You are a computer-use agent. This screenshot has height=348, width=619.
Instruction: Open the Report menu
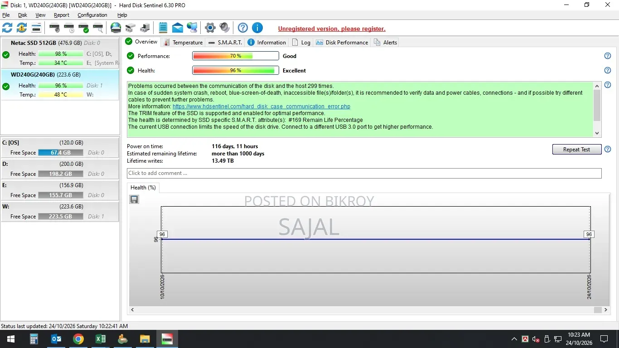point(62,15)
